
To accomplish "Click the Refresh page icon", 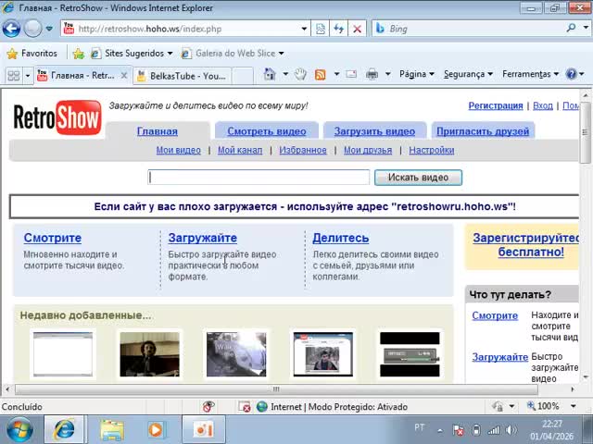I will click(x=339, y=29).
